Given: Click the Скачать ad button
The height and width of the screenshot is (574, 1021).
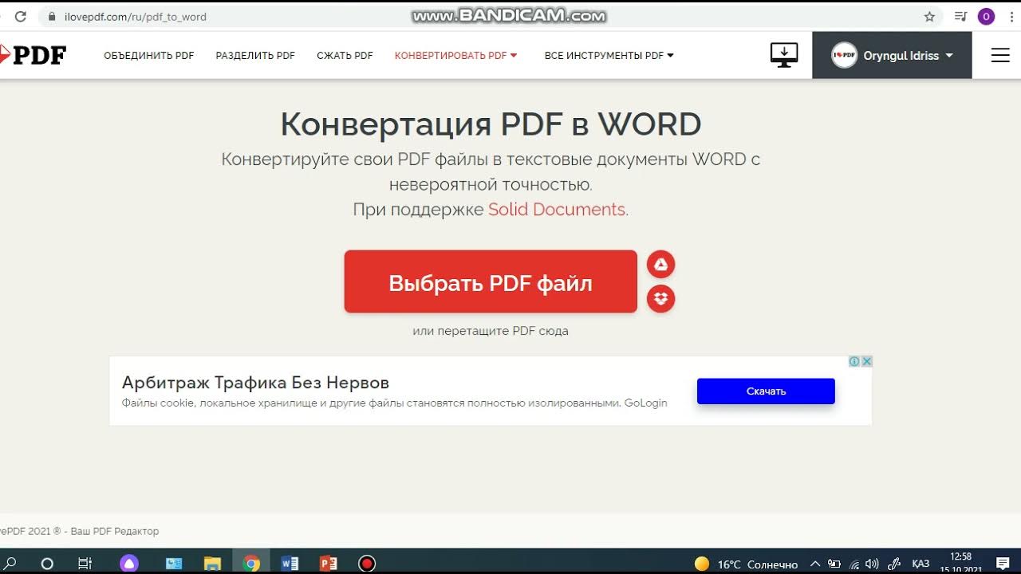Looking at the screenshot, I should click(766, 391).
